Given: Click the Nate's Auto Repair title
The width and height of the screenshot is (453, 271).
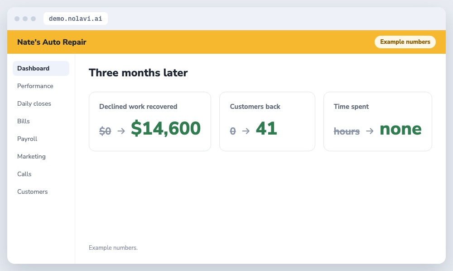Looking at the screenshot, I should 52,42.
